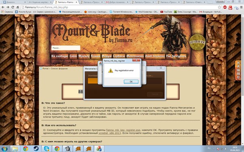The height and width of the screenshot is (152, 244).
Task: Open the Windows Start orb
Action: pyautogui.click(x=4, y=149)
